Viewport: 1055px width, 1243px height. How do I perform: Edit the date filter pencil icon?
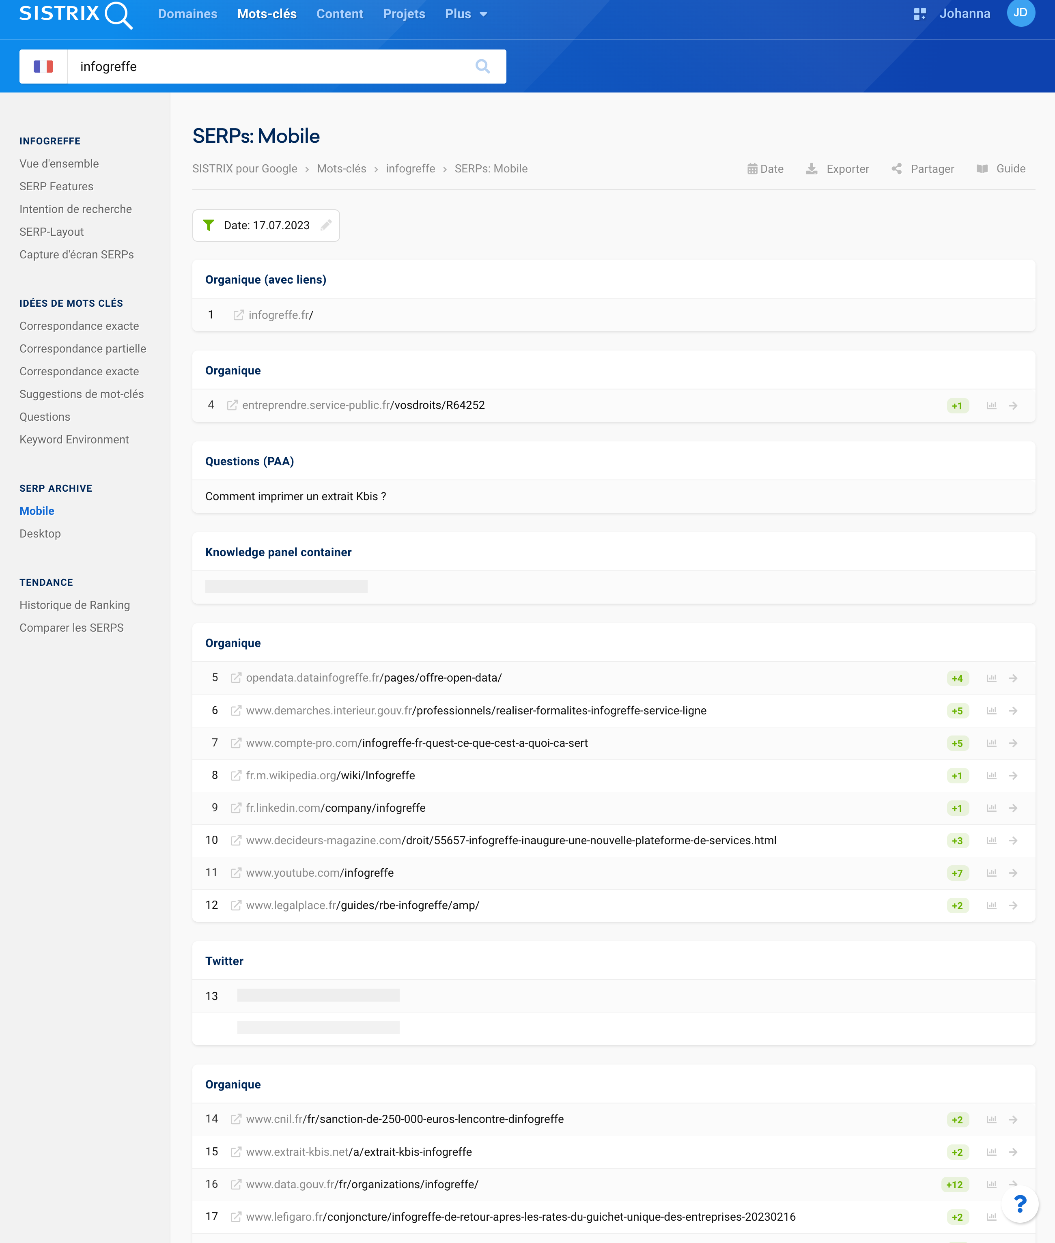click(326, 226)
